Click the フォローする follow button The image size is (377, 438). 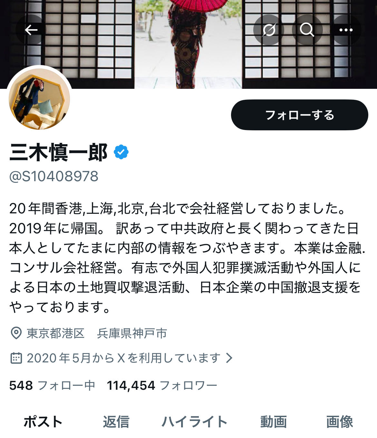[x=299, y=115]
